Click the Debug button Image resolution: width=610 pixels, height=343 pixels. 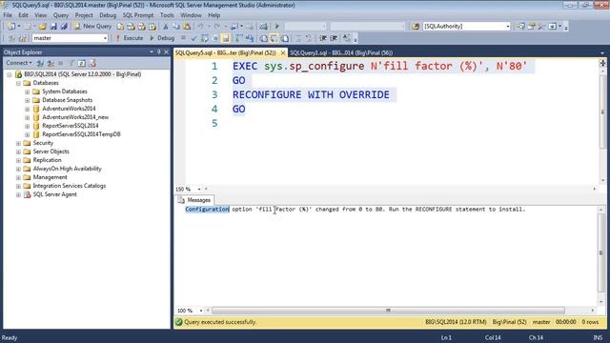pos(162,38)
